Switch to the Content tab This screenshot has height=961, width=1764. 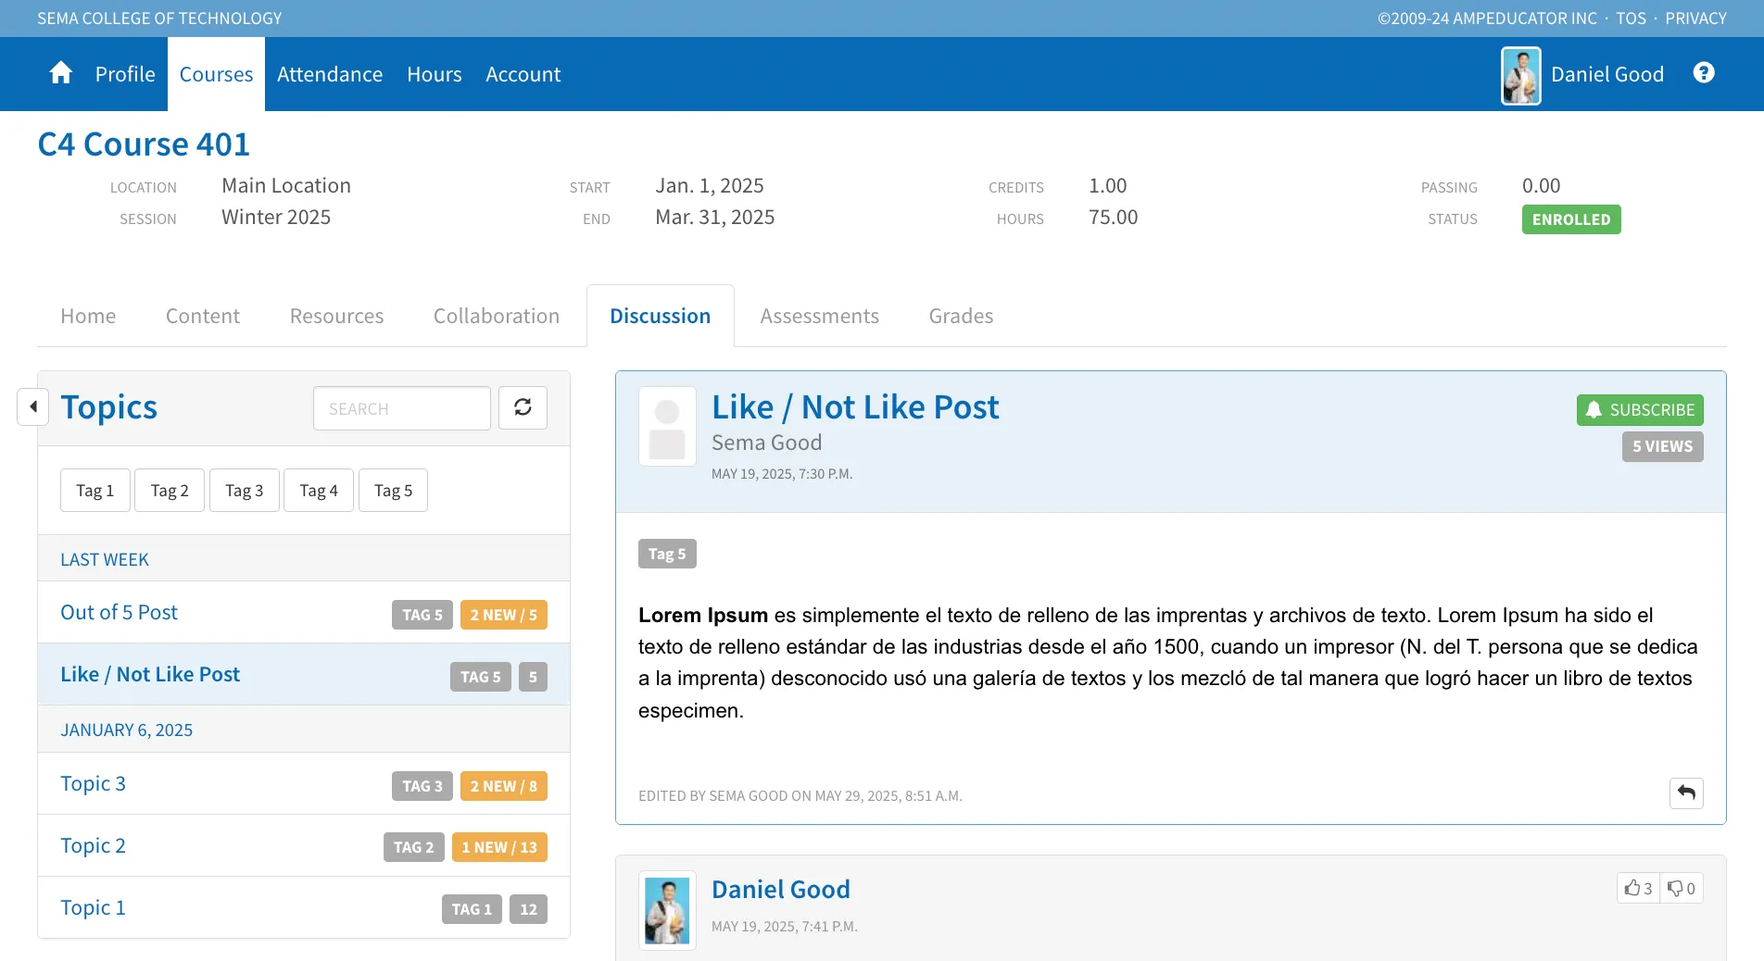click(203, 316)
